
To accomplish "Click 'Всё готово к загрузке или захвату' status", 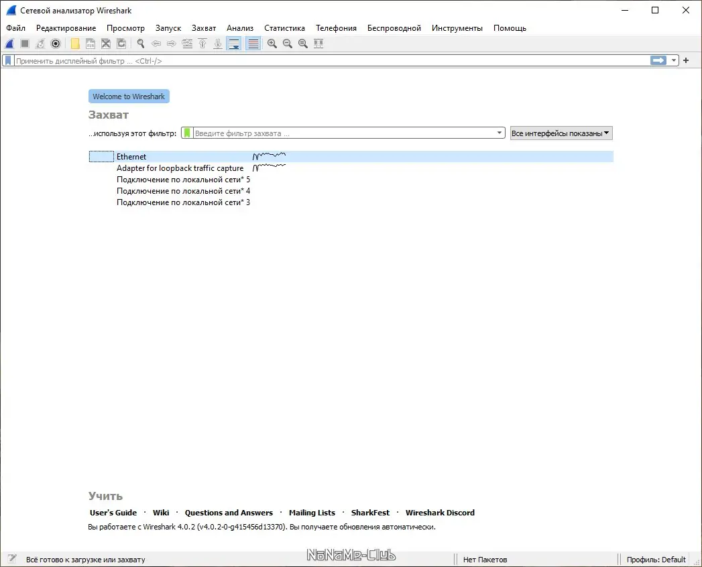I will (x=86, y=560).
